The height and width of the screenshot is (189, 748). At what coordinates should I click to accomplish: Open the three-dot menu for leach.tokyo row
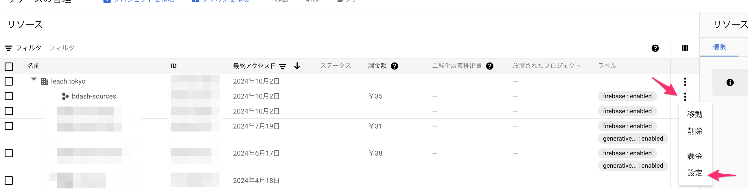(686, 82)
